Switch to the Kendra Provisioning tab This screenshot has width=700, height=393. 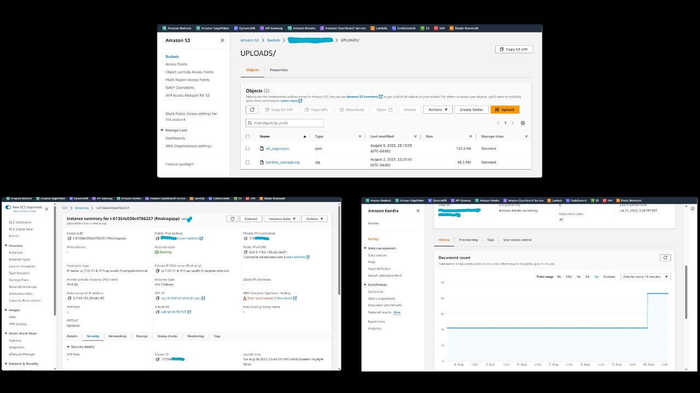pos(468,240)
